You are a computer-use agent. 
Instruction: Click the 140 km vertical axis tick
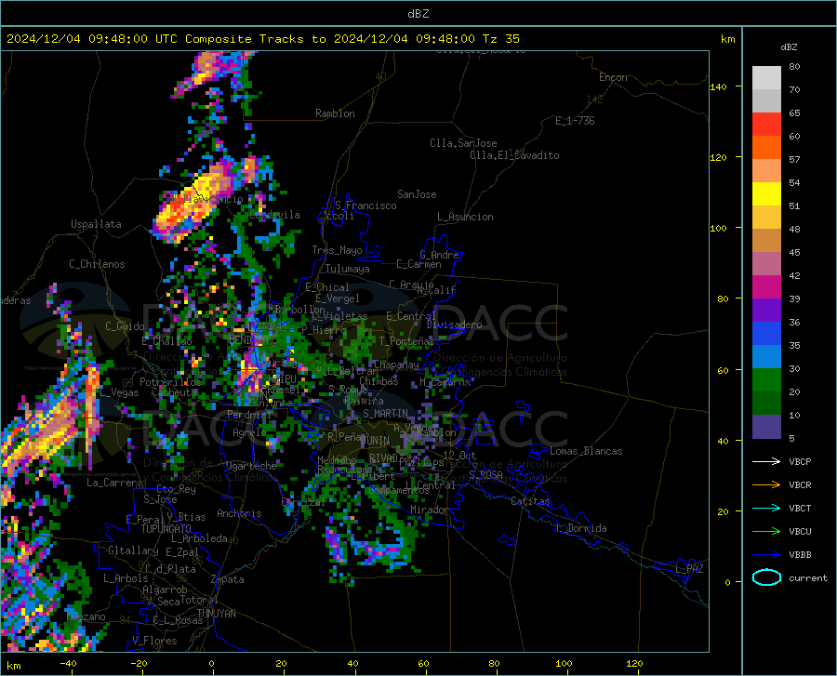tap(719, 86)
